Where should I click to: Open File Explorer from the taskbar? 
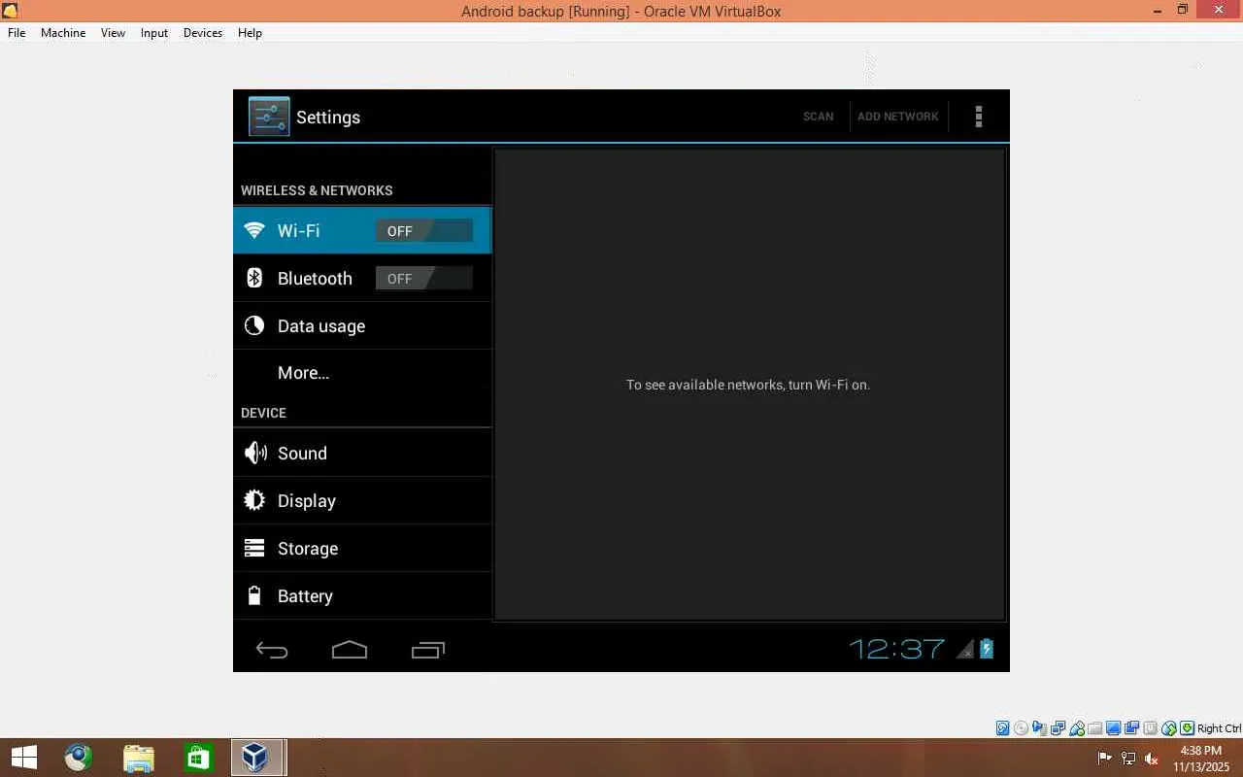click(x=139, y=758)
